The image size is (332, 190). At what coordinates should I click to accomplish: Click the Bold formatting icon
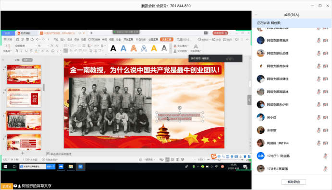[17, 51]
